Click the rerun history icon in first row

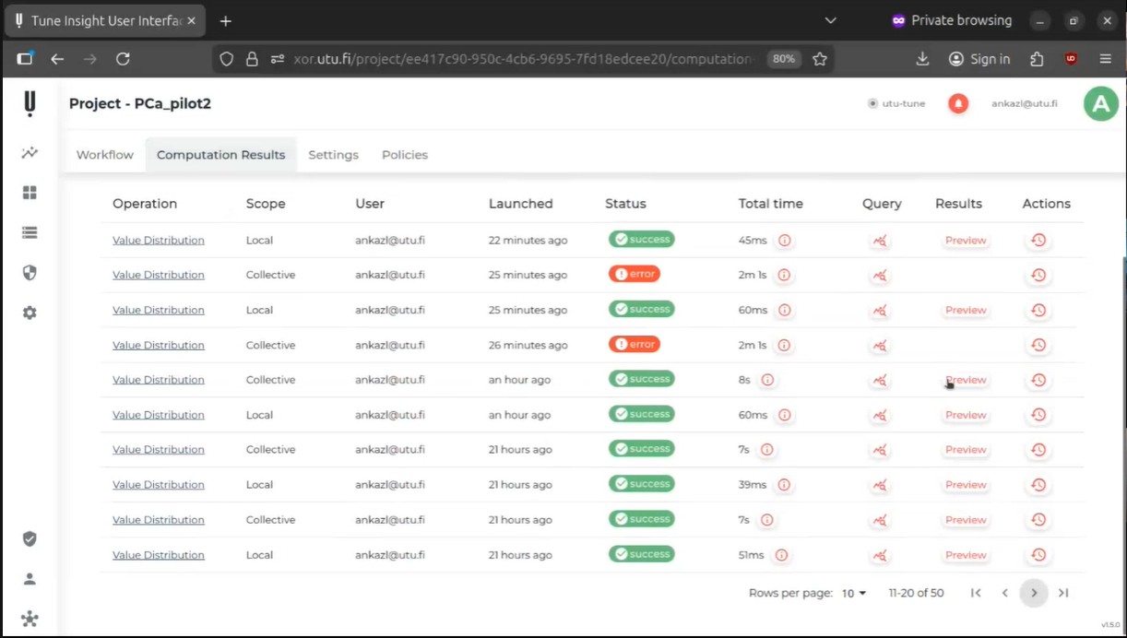point(1038,241)
